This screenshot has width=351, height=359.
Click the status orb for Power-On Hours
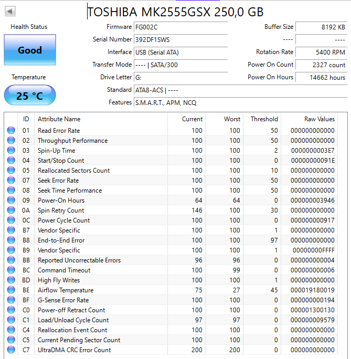click(11, 200)
